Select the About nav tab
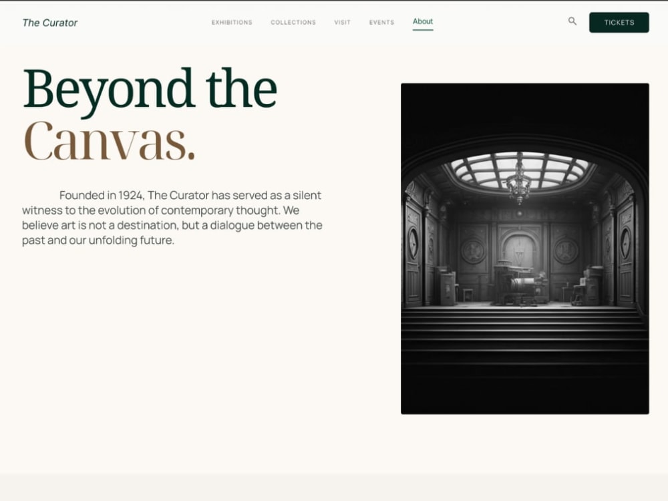The image size is (668, 501). (x=423, y=22)
